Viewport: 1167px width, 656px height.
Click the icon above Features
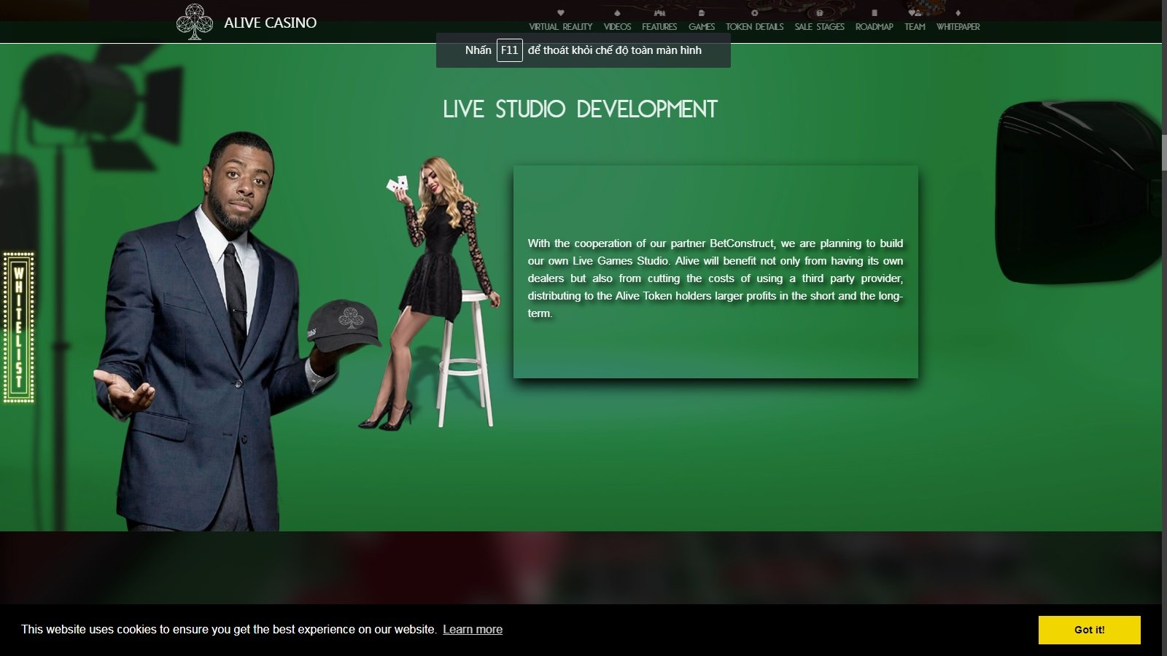[x=659, y=13]
